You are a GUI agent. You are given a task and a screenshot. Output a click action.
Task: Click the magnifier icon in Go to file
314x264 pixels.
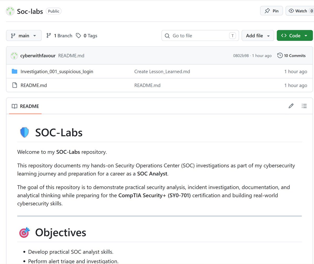pos(167,36)
